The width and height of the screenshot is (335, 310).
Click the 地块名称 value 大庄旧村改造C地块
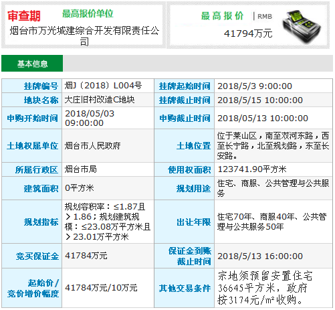point(100,100)
